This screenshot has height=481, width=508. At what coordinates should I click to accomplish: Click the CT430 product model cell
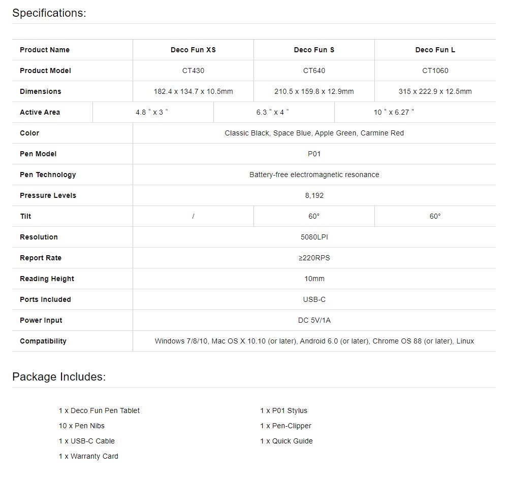pos(193,71)
